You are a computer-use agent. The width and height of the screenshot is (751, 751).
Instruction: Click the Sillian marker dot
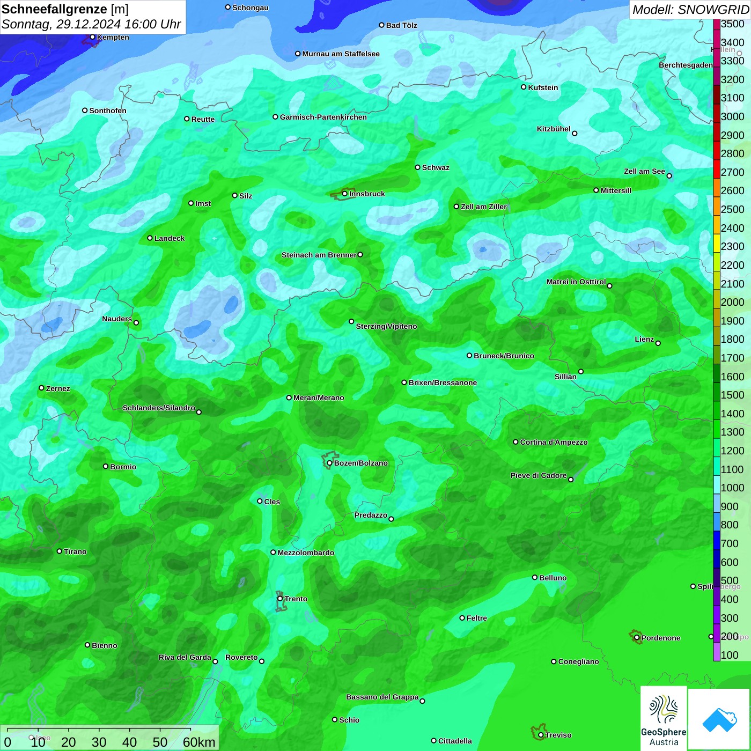(x=581, y=371)
